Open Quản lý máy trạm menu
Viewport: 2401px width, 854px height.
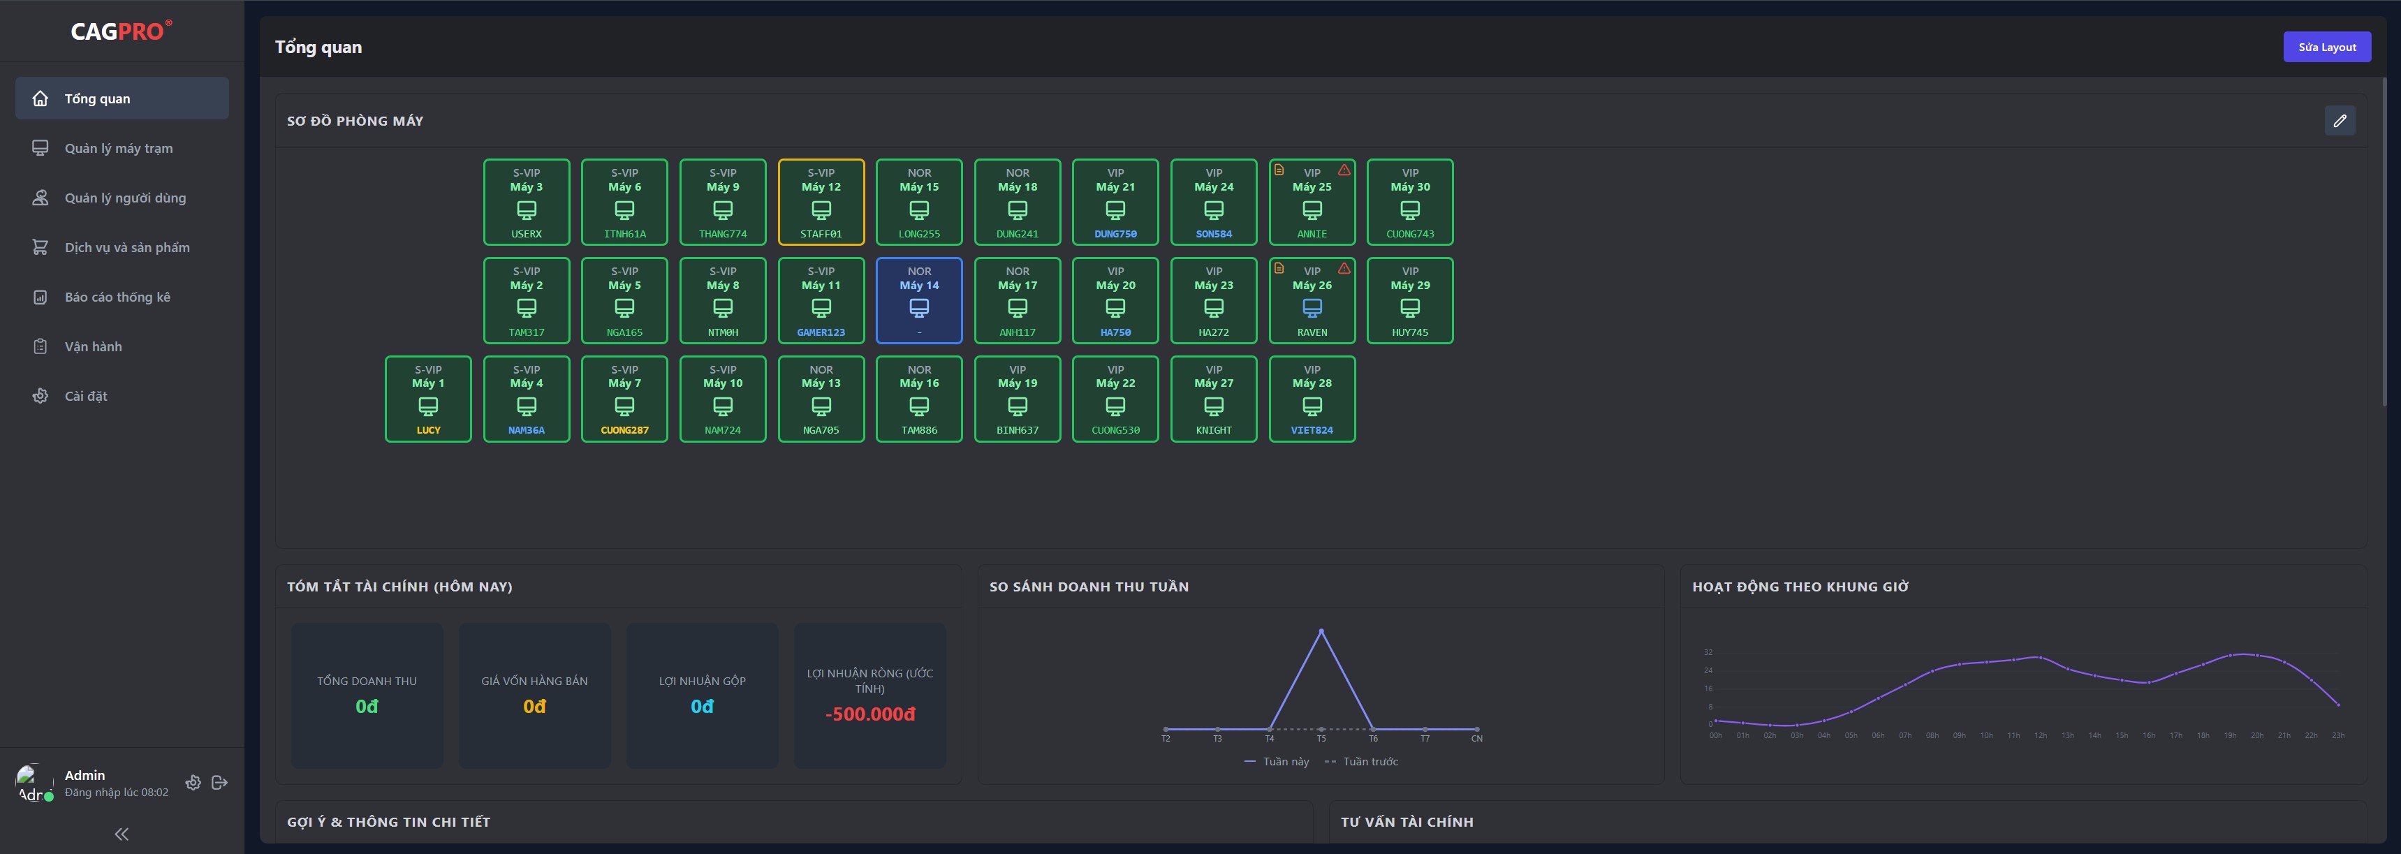click(x=118, y=148)
